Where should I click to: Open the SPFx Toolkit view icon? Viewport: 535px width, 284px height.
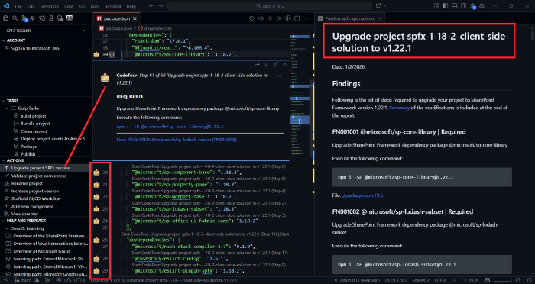[70, 18]
